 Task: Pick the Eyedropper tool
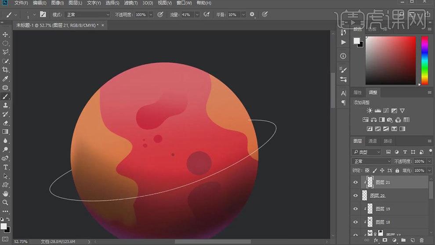6,79
